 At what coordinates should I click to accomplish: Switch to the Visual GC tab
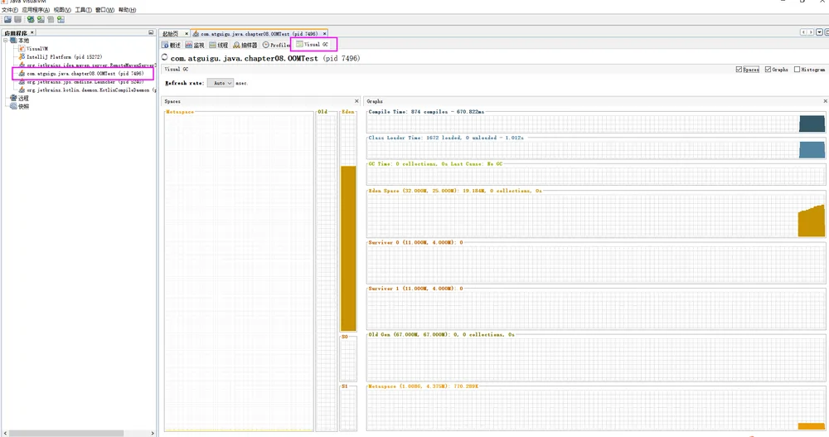click(313, 45)
